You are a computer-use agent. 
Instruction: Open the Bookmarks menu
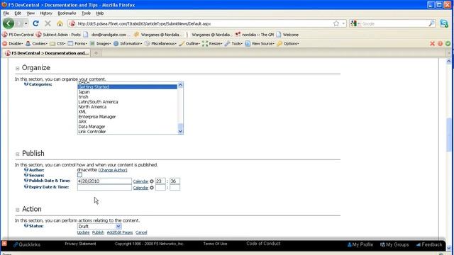click(x=67, y=13)
